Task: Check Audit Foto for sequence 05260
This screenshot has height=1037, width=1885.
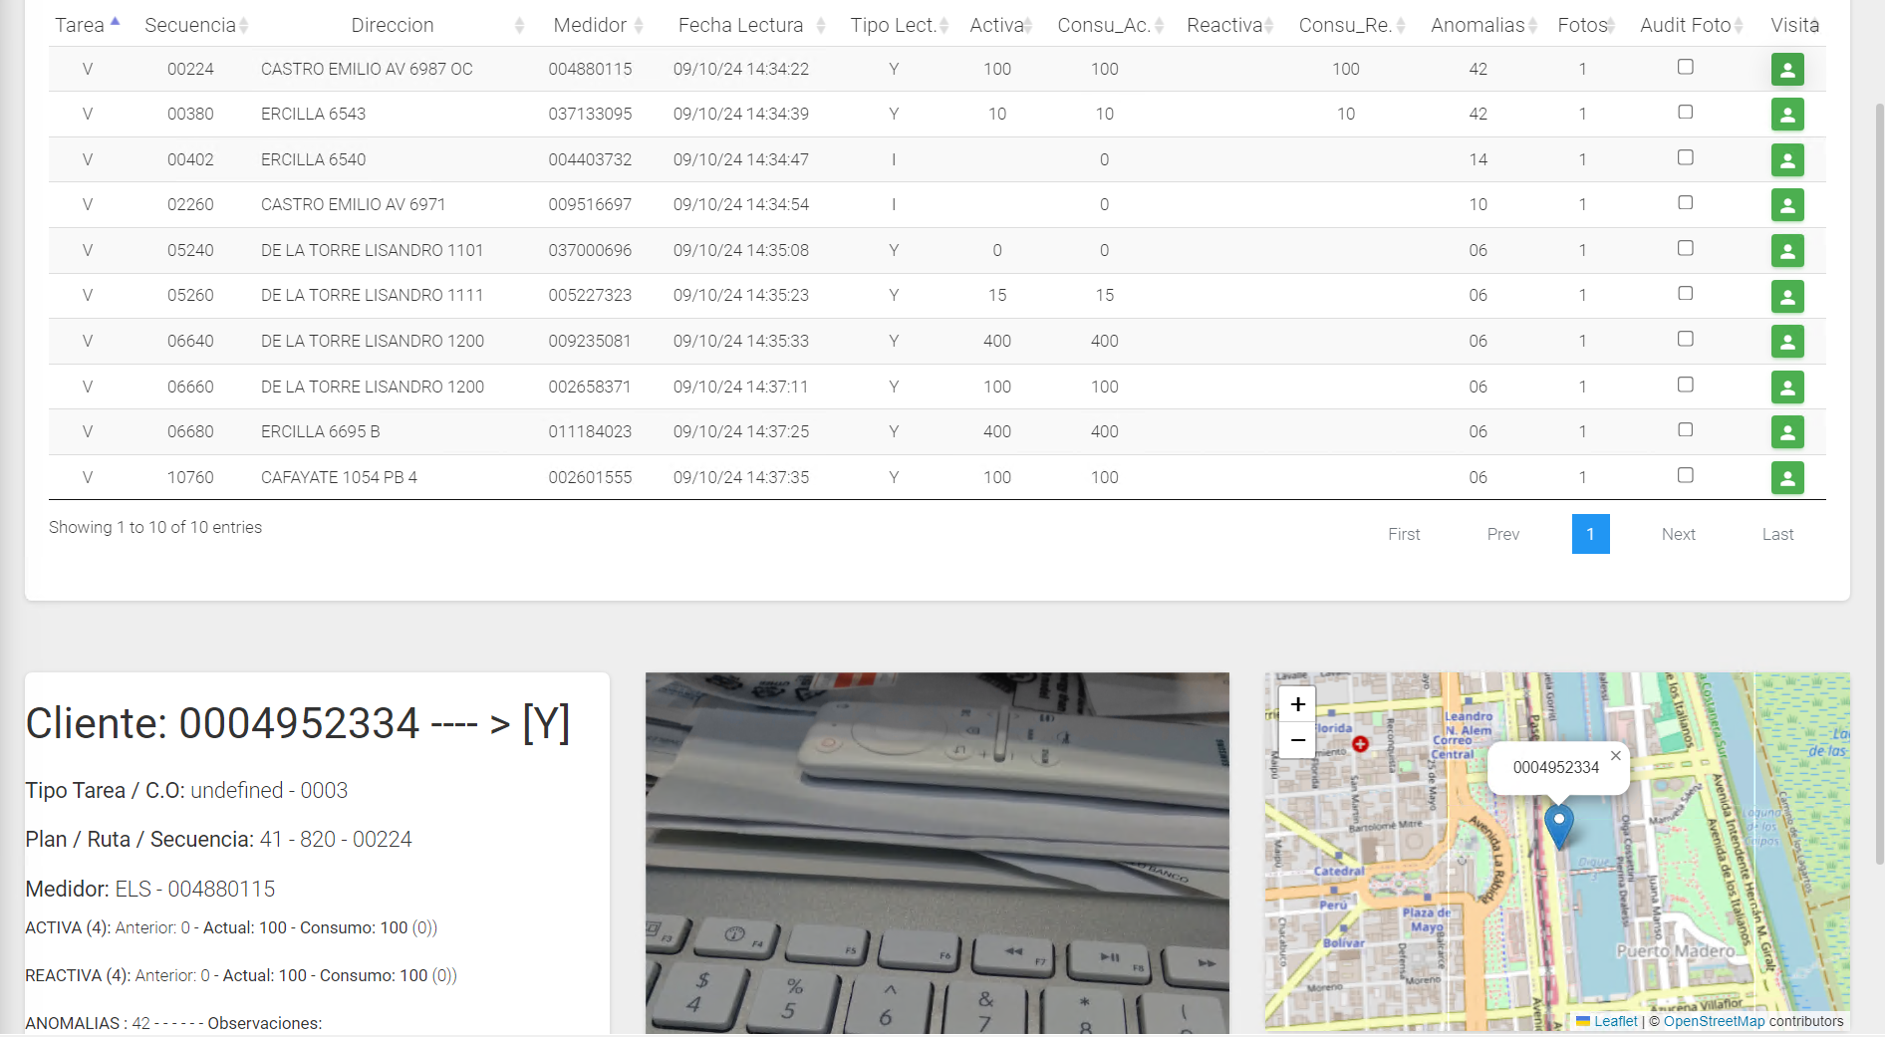Action: [x=1685, y=293]
